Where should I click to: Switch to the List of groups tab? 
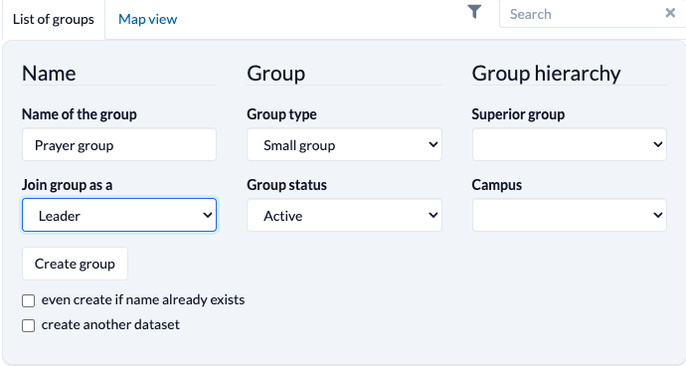tap(54, 20)
